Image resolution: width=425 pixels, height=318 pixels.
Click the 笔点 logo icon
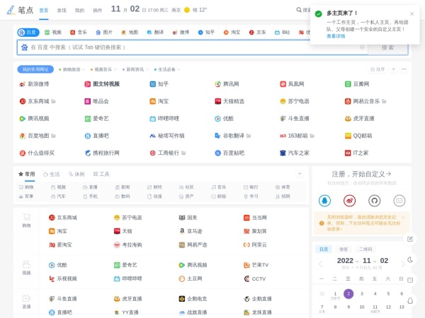(x=11, y=10)
